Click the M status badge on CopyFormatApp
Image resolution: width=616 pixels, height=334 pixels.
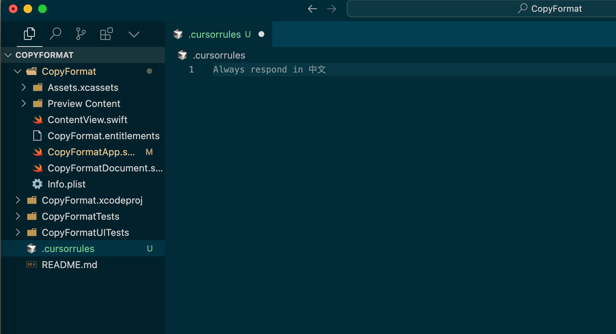[x=149, y=152]
